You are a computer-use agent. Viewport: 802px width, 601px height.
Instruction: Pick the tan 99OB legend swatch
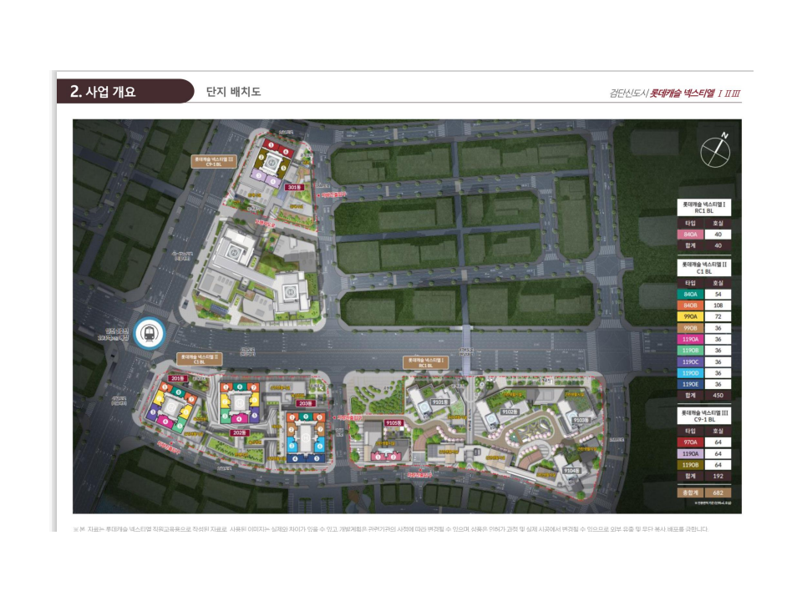[x=691, y=328]
